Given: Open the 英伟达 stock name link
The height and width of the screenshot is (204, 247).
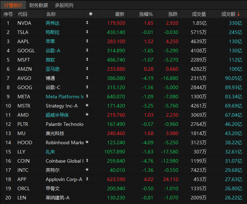Looking at the screenshot, I should coord(53,23).
